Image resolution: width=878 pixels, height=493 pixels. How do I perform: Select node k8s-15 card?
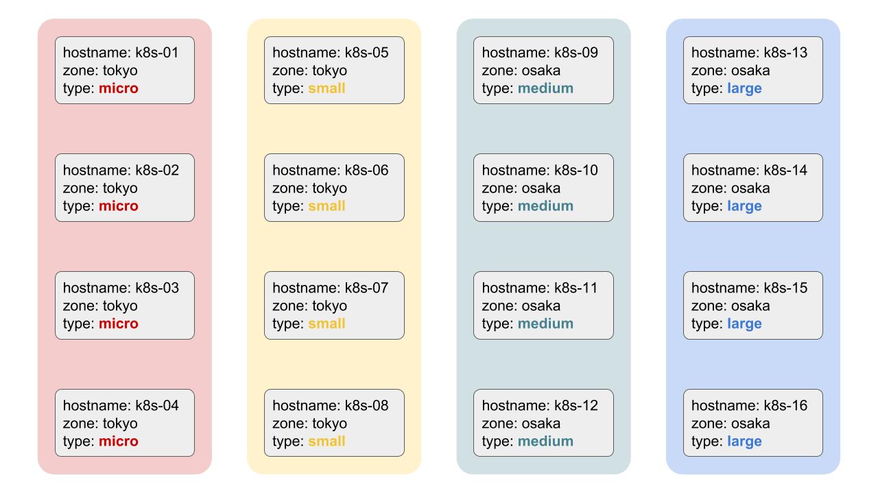coord(753,305)
